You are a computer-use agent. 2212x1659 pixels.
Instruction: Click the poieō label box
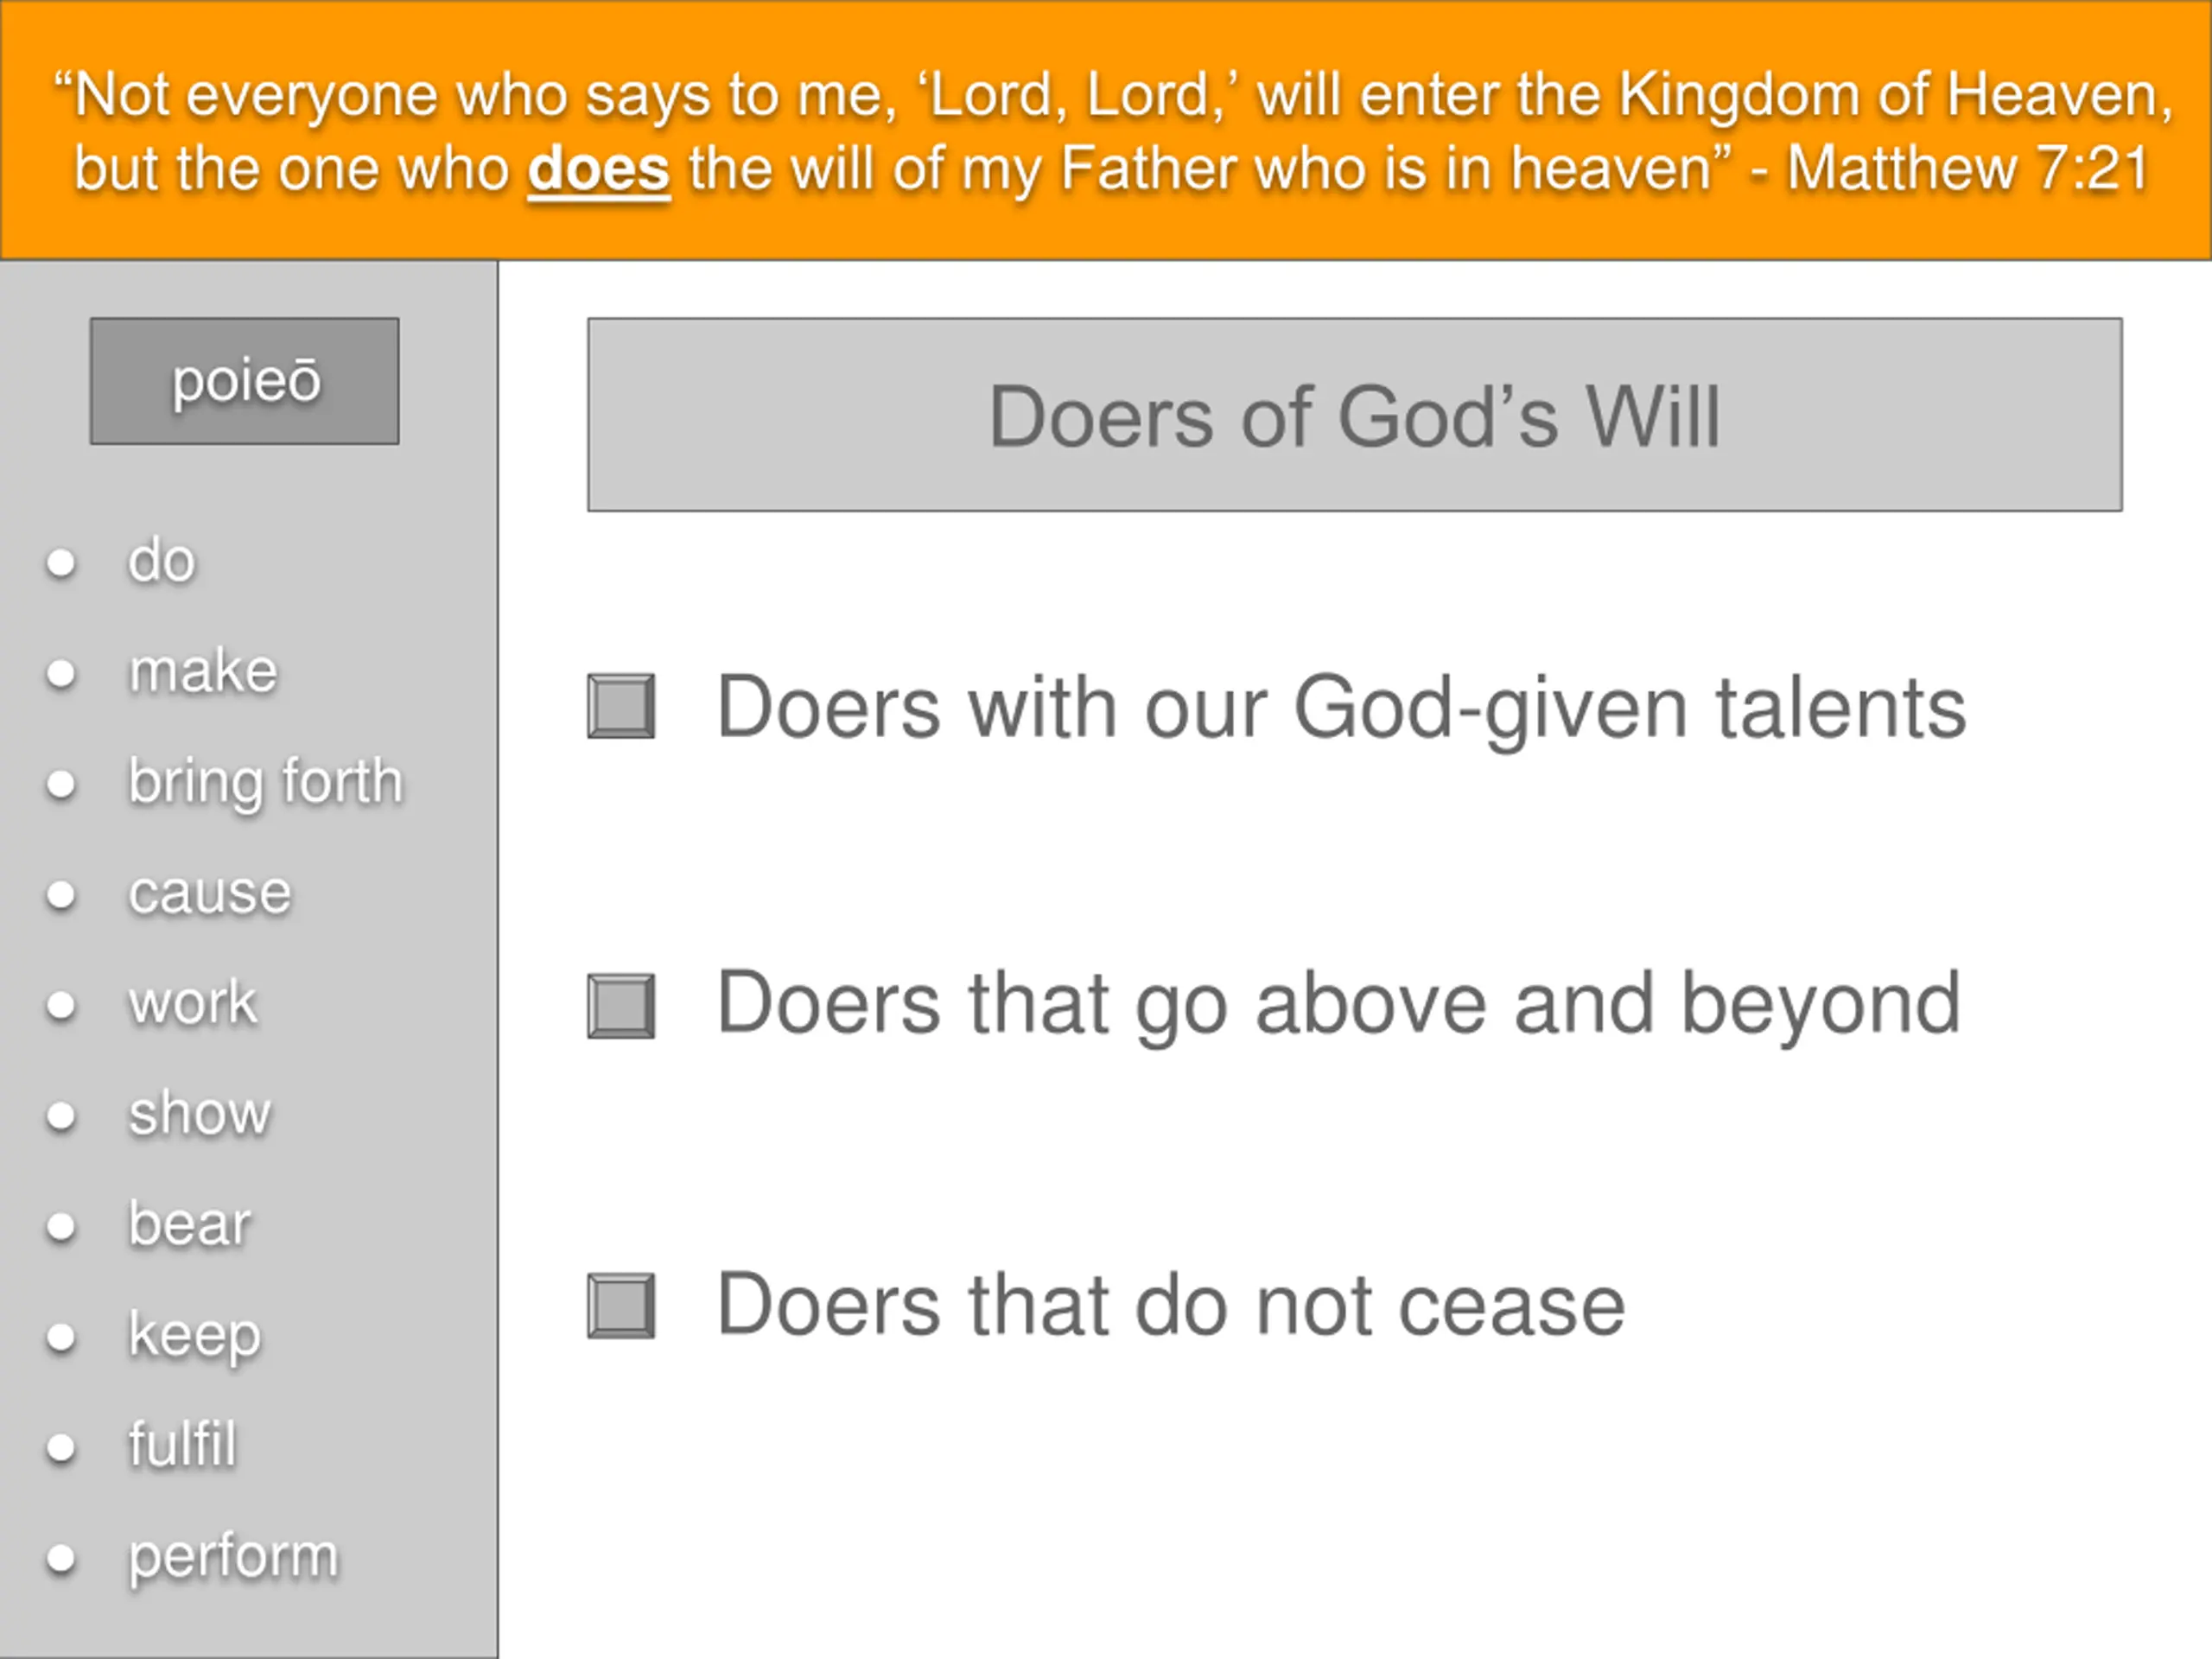point(245,381)
